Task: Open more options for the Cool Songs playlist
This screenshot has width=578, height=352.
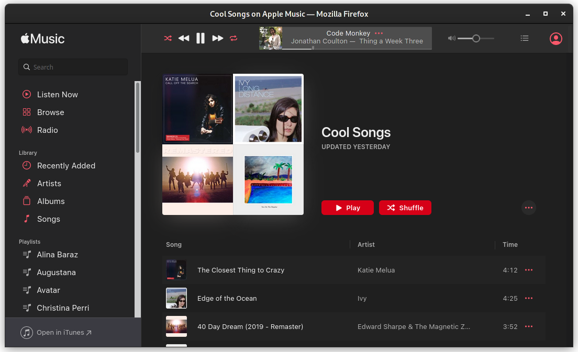Action: pos(529,208)
